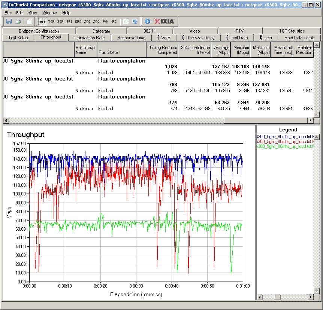Click the Average (Mbps) column header
Viewport: 323px width, 310px height.
(221, 50)
